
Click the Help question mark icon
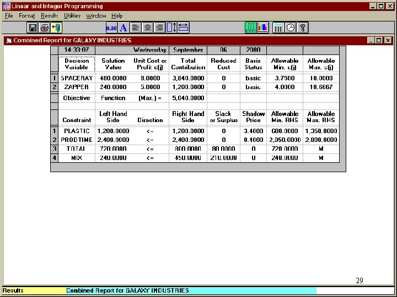coord(302,28)
